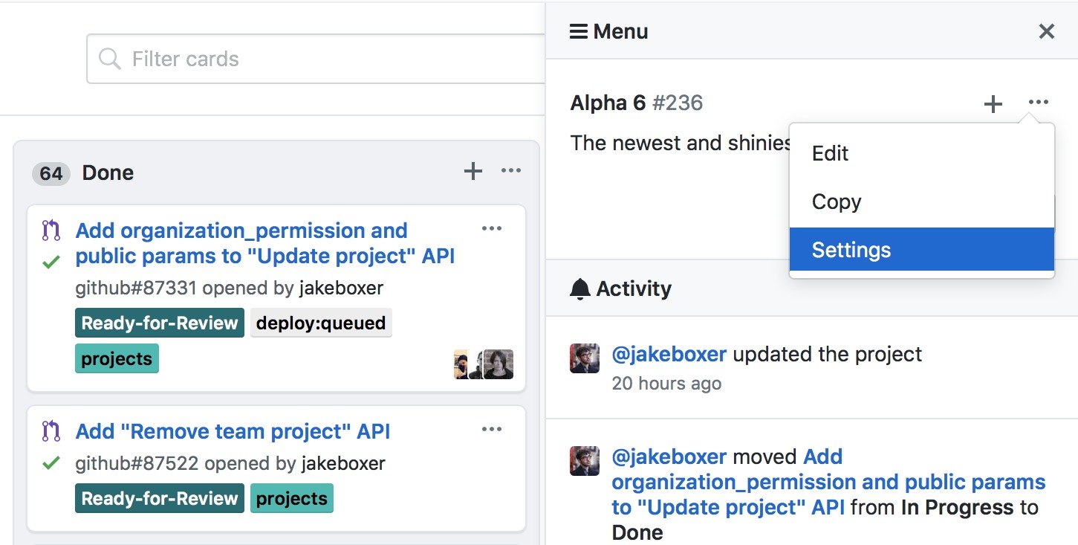
Task: Choose Edit from the project menu
Action: 922,153
